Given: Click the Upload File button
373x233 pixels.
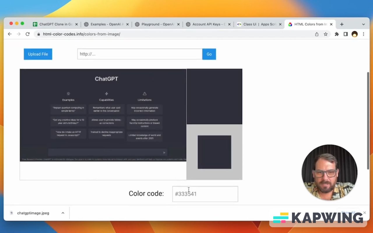Looking at the screenshot, I should [38, 54].
